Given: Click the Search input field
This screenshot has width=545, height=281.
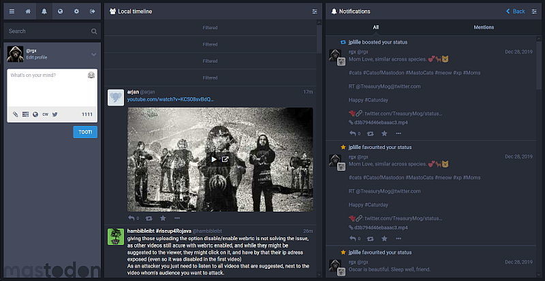Looking at the screenshot, I should (x=48, y=31).
